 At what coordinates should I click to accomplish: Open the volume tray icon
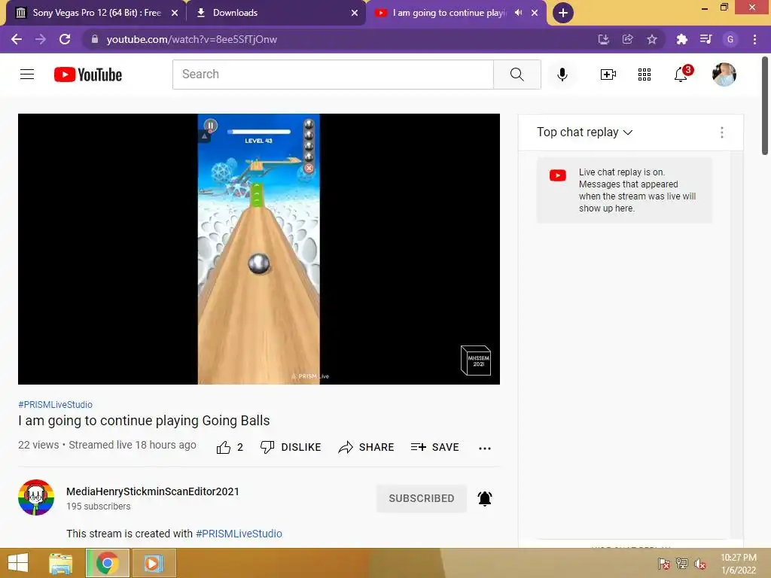(699, 564)
